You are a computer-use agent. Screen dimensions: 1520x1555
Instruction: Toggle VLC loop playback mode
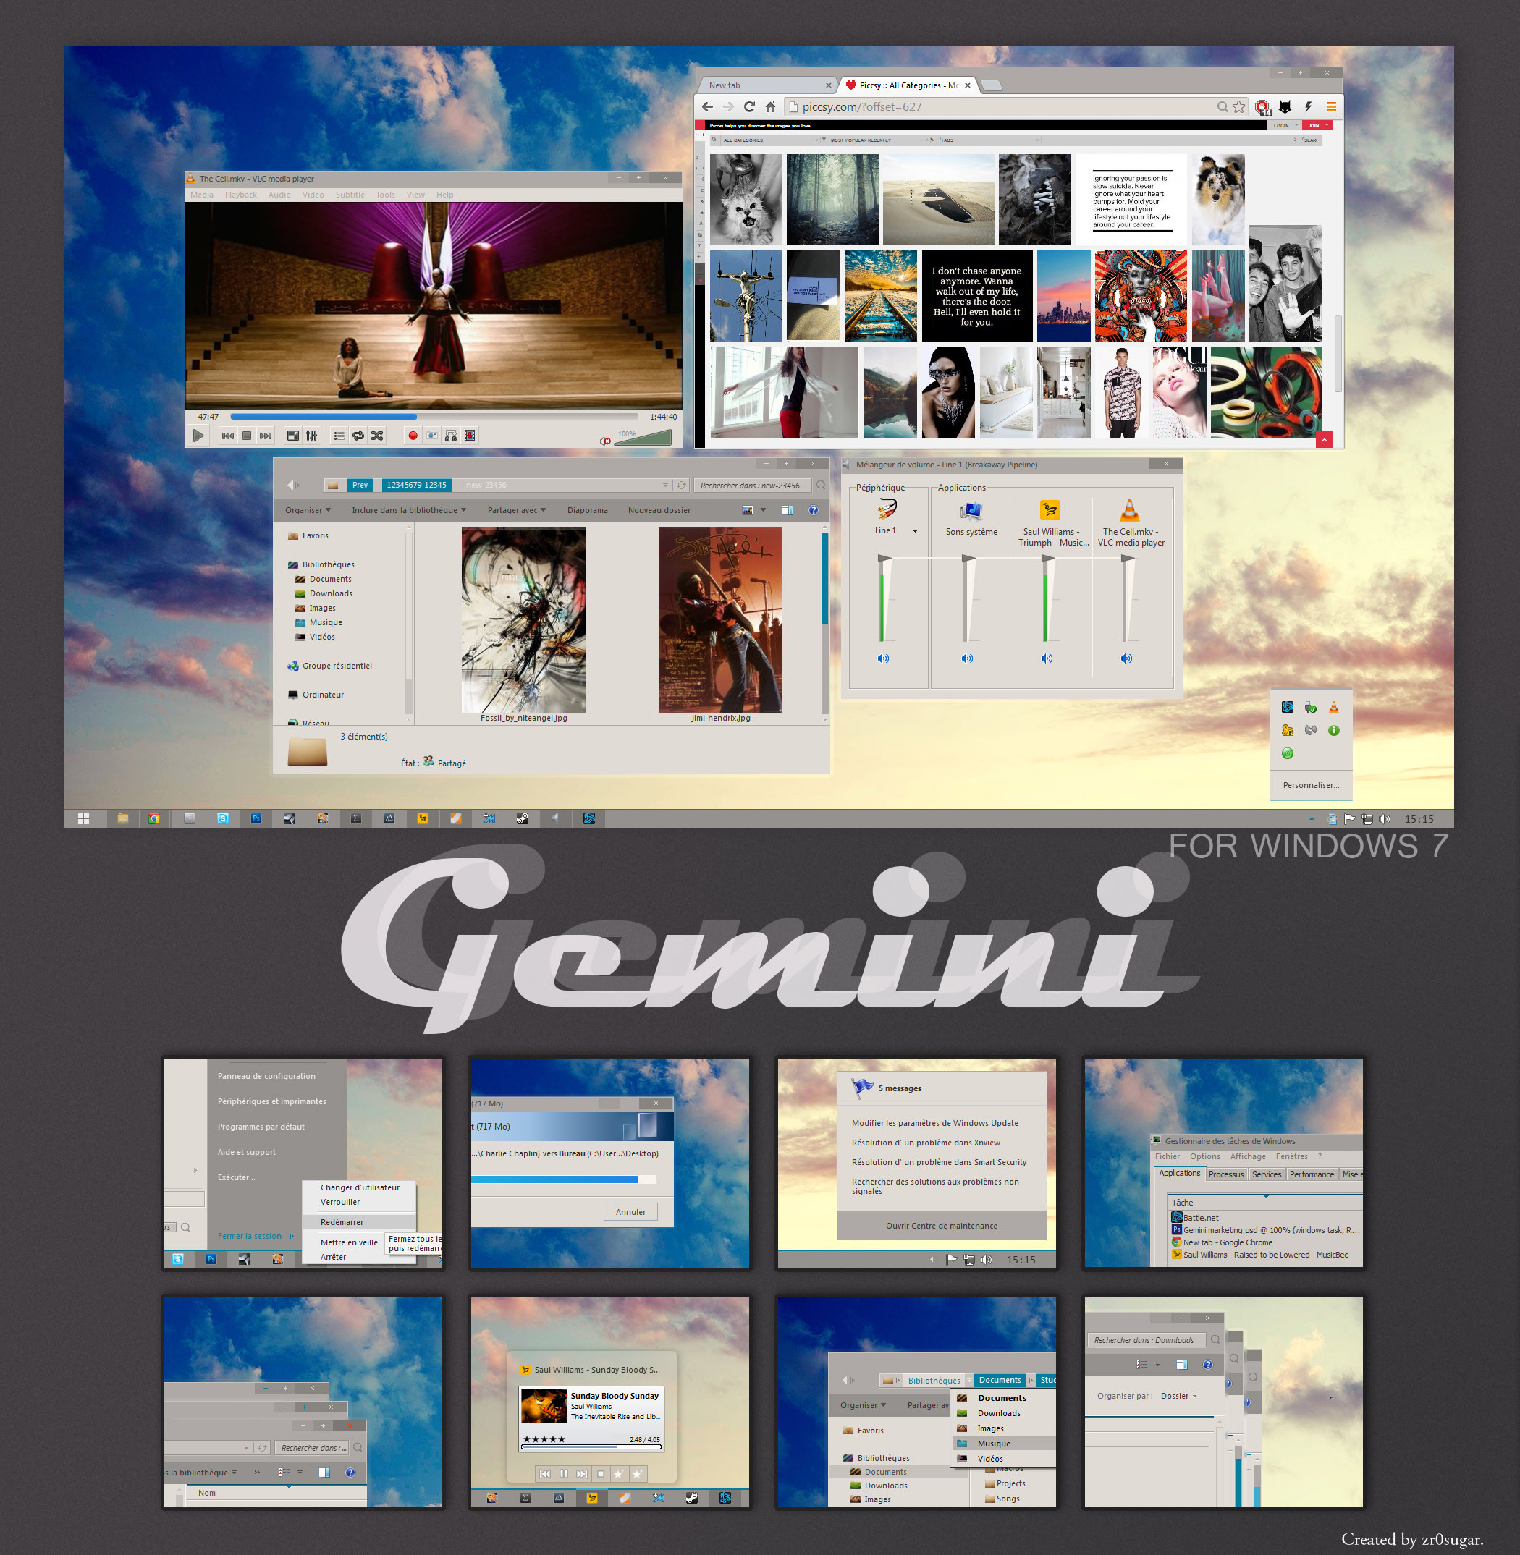pos(358,436)
